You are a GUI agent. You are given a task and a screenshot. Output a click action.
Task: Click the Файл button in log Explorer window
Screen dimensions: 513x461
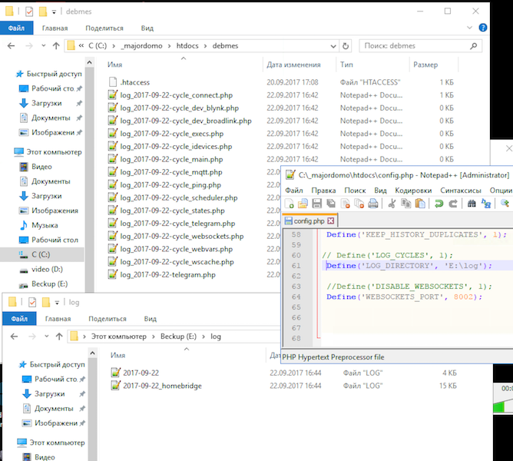coord(18,318)
